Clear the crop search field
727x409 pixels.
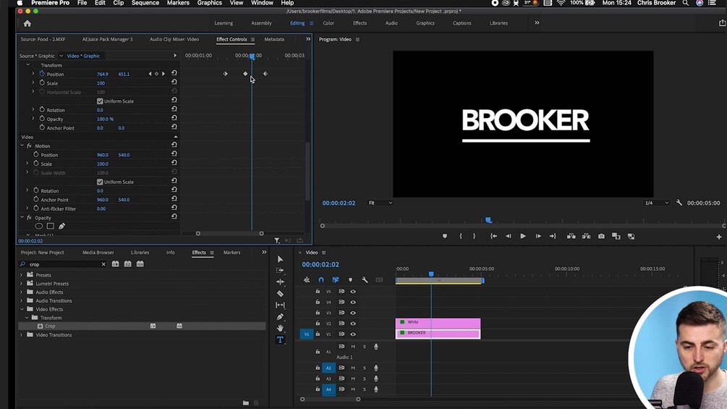(103, 264)
